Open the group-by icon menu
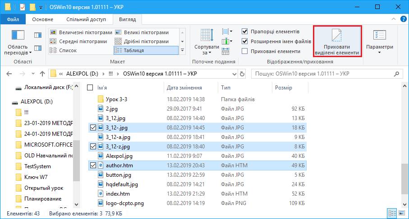The height and width of the screenshot is (219, 409). [227, 32]
